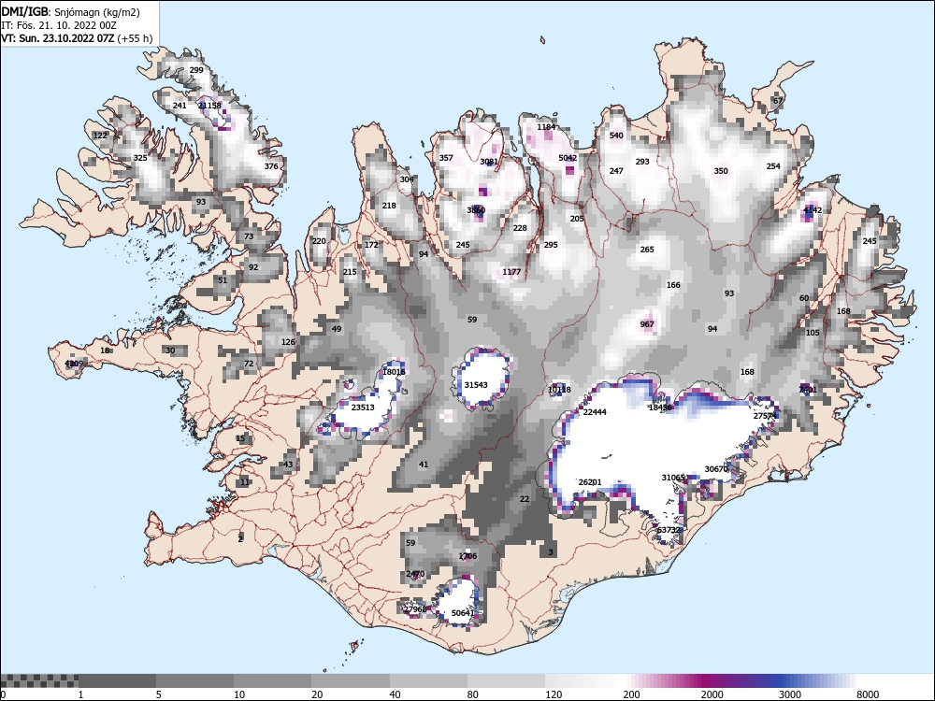Click the legend label '8000'
Image resolution: width=935 pixels, height=701 pixels.
[868, 694]
